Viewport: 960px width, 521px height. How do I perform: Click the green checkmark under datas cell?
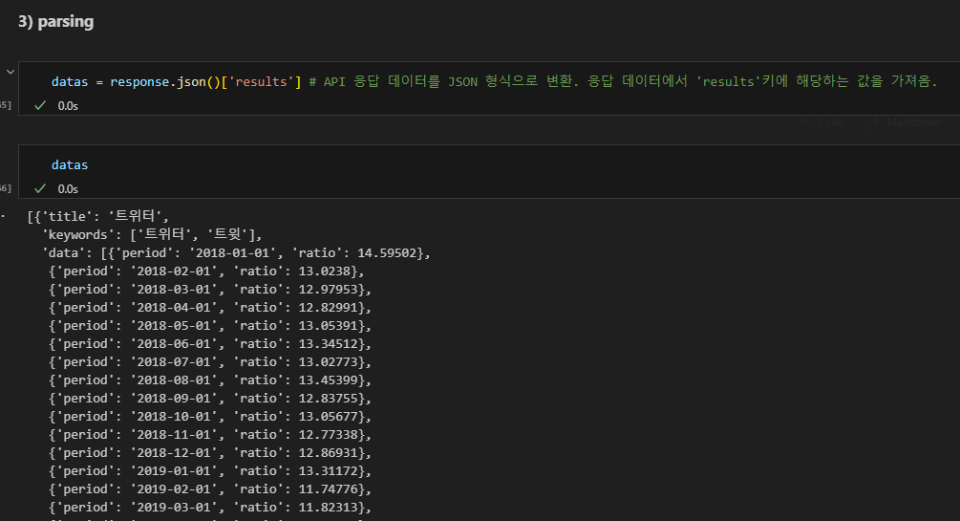[x=40, y=188]
